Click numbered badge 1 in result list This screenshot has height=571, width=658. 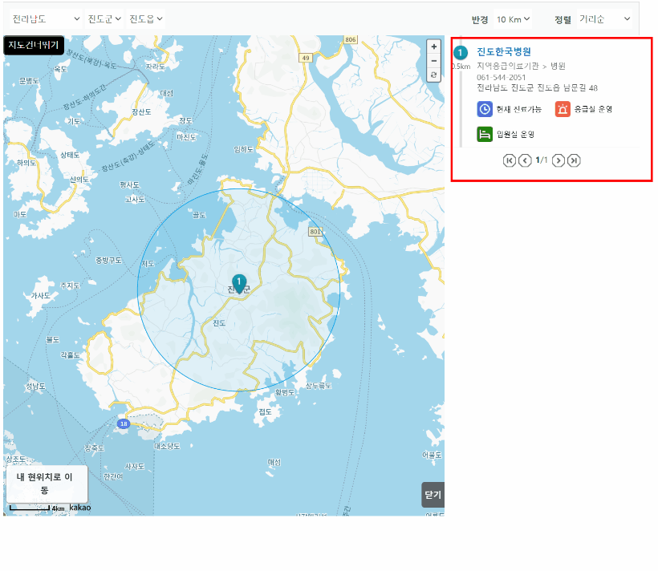pos(461,53)
